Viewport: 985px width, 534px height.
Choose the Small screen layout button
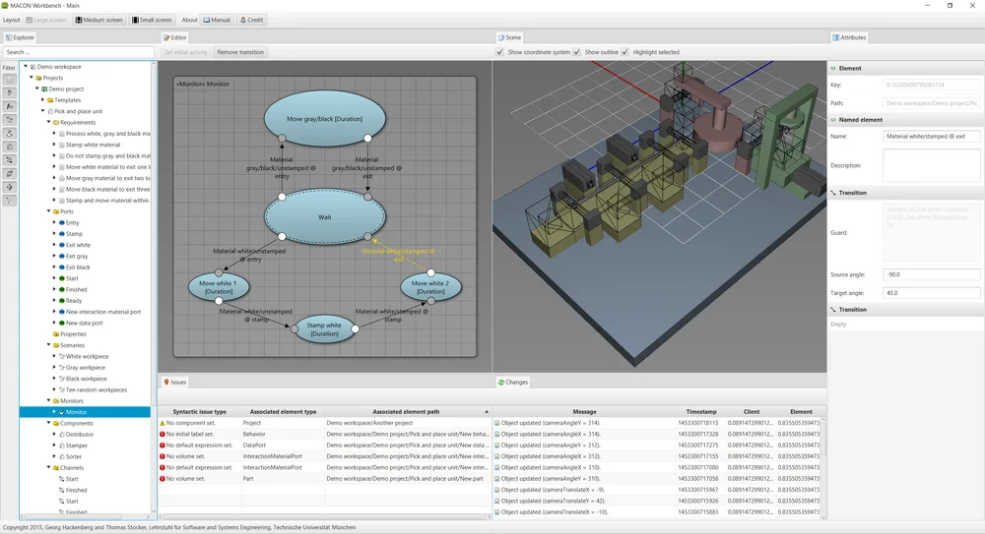pos(152,20)
